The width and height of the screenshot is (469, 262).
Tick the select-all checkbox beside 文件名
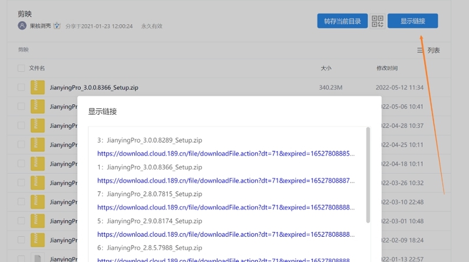21,68
